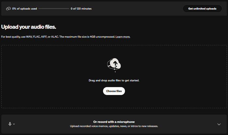Open the microphone selection dropdown arrow
Viewport: 228px width, 135px height.
(x=14, y=124)
